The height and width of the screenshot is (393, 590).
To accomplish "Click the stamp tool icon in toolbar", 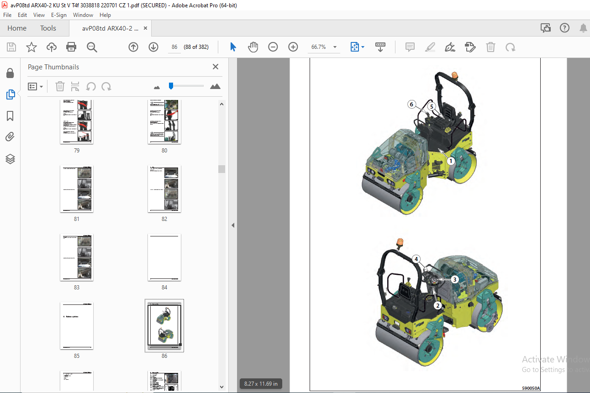I will 470,47.
